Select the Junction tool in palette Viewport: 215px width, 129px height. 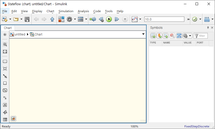pyautogui.click(x=5, y=69)
